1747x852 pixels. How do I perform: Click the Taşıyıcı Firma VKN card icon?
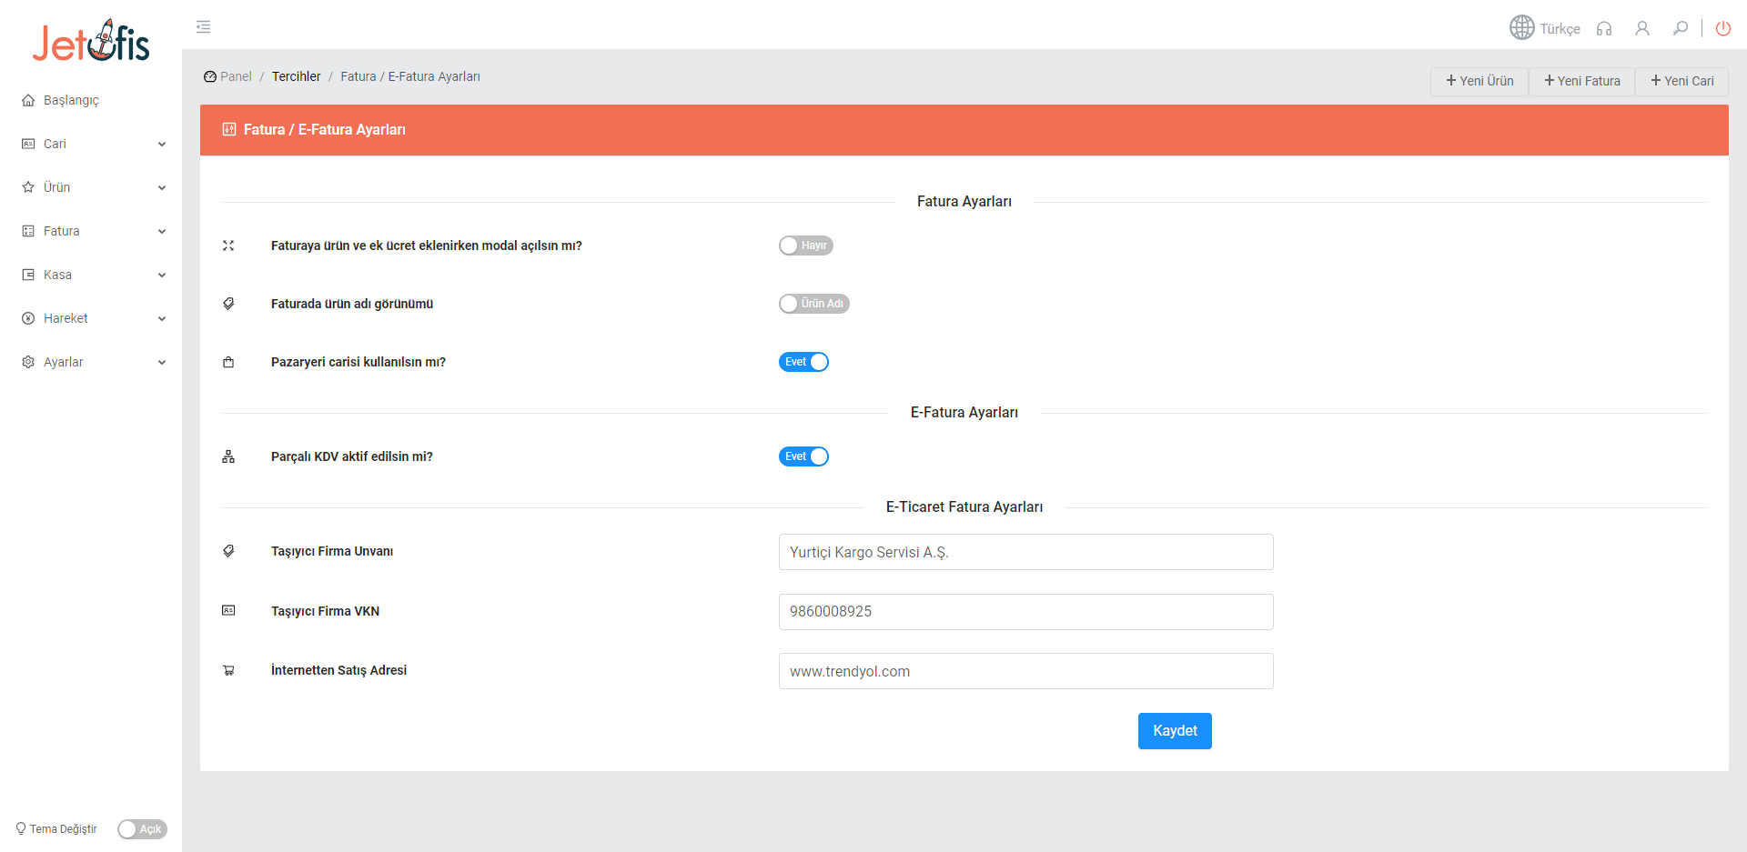point(228,610)
